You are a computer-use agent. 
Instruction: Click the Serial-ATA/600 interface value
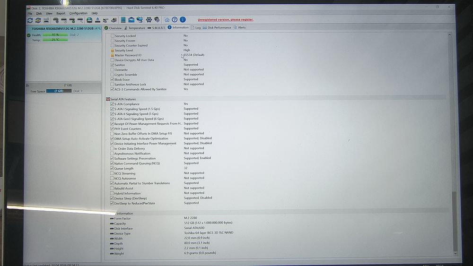194,228
